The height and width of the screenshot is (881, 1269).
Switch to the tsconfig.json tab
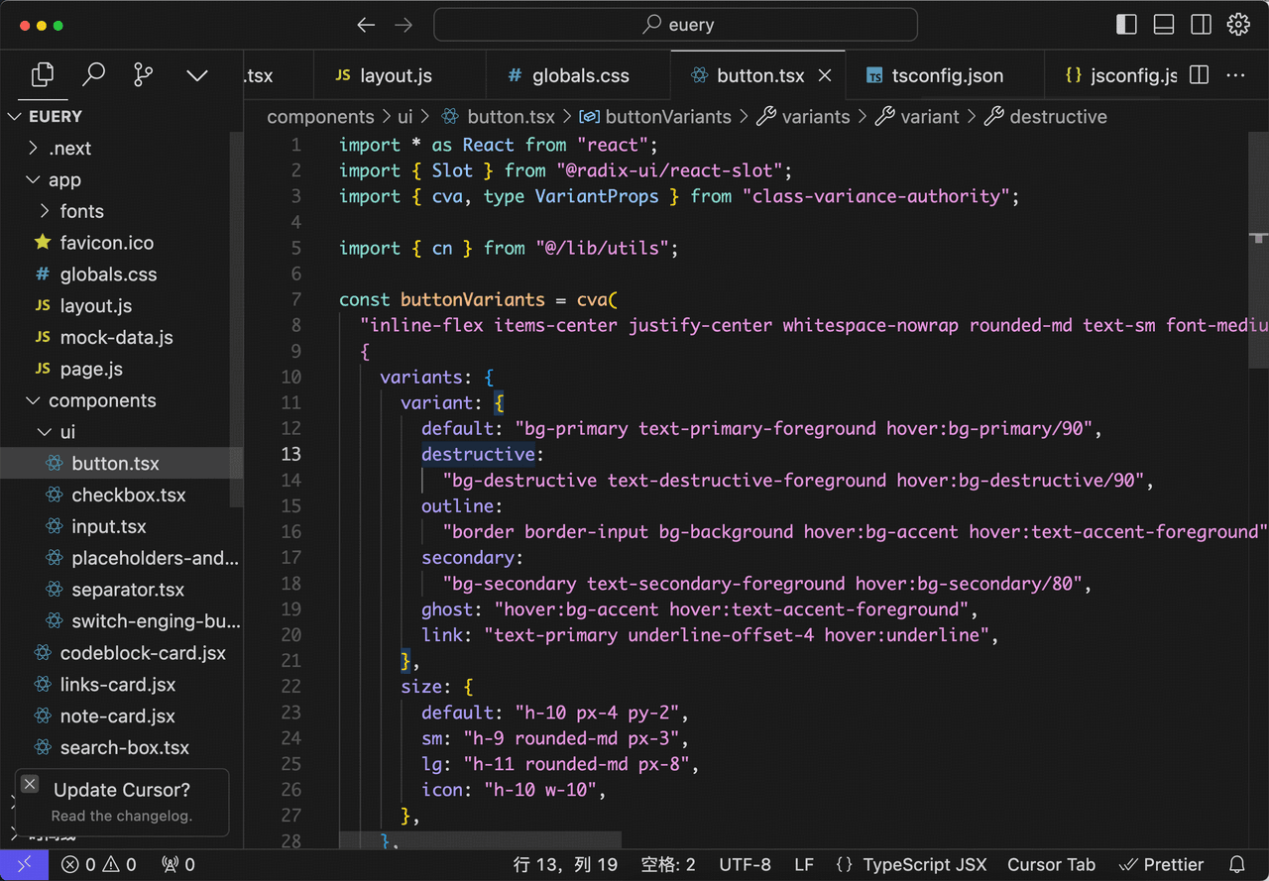944,75
